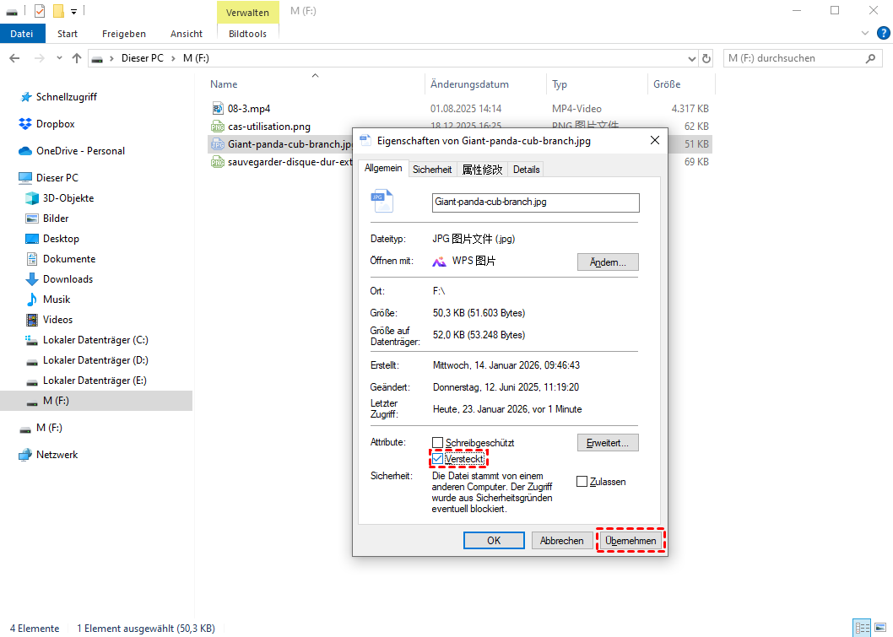This screenshot has width=893, height=637.
Task: Open the Quick Access Toolbar dropdown arrow
Action: pos(74,11)
